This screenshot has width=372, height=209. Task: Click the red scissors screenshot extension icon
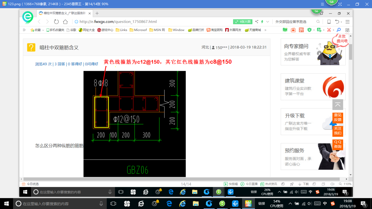pos(329,30)
